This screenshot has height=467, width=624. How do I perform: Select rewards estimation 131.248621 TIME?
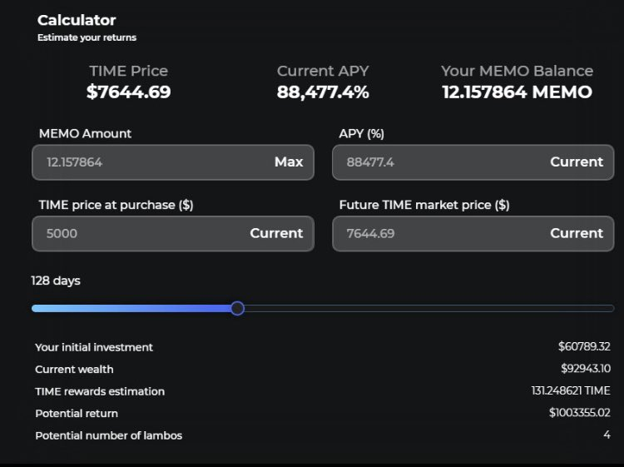(x=571, y=390)
